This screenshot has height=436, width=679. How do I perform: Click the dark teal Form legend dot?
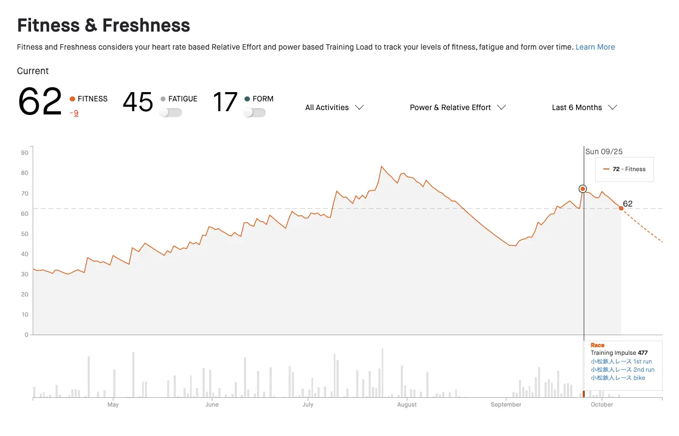tap(247, 99)
